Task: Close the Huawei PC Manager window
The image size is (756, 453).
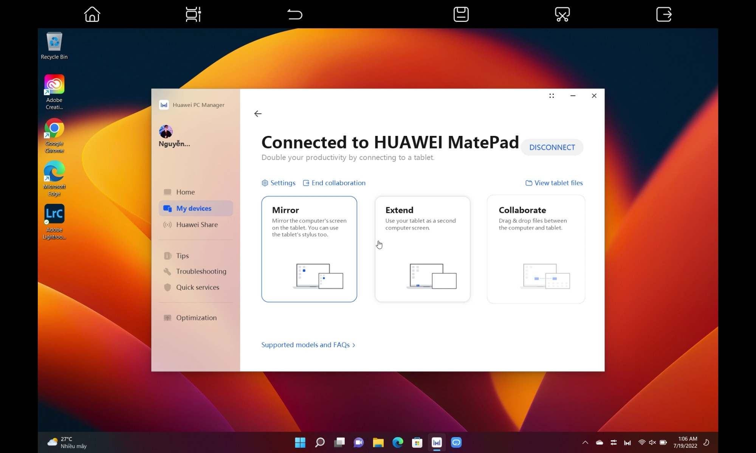Action: (x=594, y=96)
